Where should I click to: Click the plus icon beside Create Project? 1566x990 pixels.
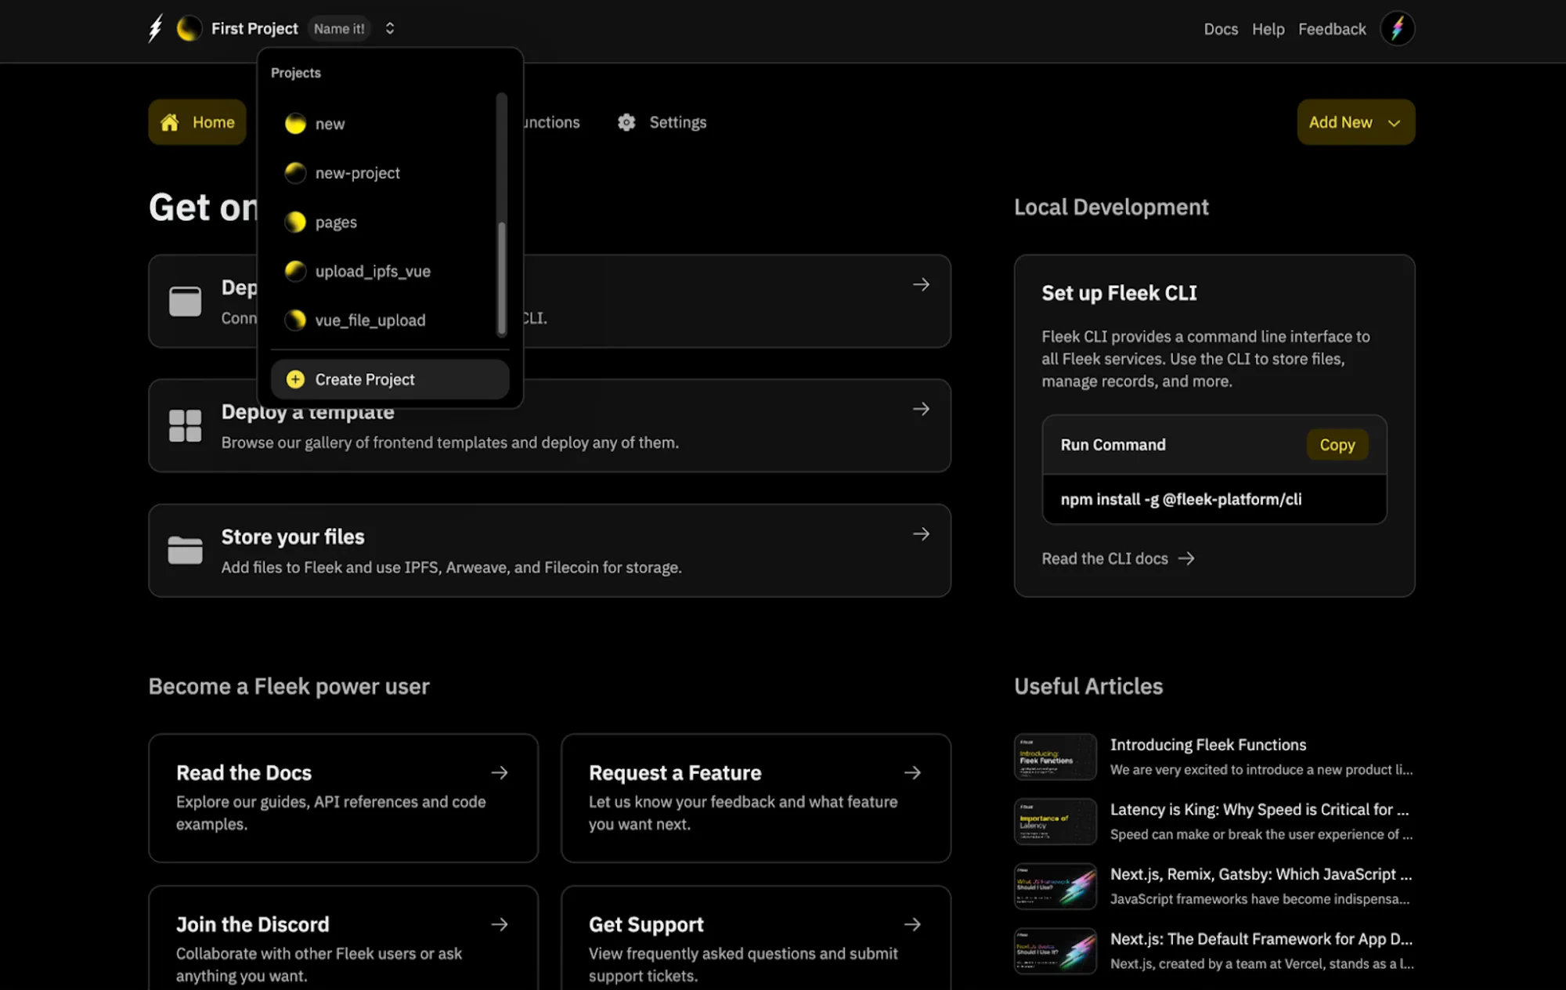pyautogui.click(x=295, y=380)
